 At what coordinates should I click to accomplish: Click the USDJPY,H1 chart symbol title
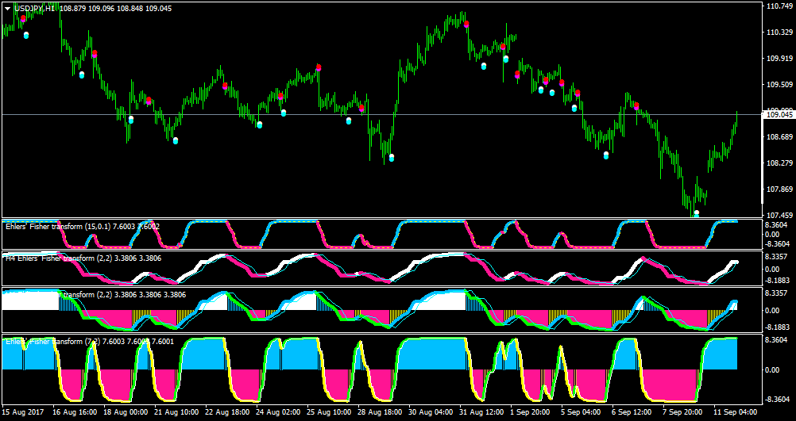[x=34, y=9]
